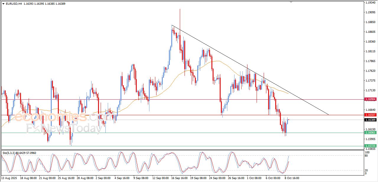
Task: Select the red horizontal line at 1.16904
Action: coord(177,99)
